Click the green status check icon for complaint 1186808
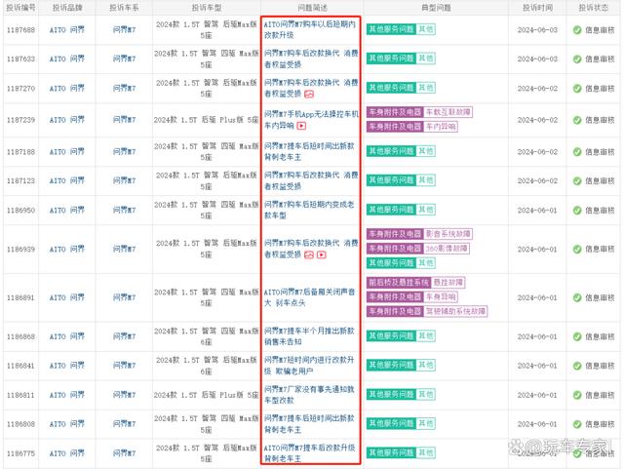This screenshot has width=624, height=469. click(x=577, y=424)
